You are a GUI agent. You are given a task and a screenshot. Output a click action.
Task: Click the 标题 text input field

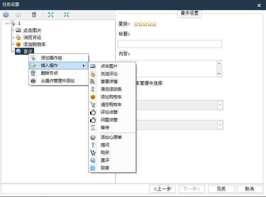coord(170,44)
